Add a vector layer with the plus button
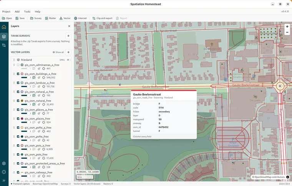292x186 pixels. [68, 52]
